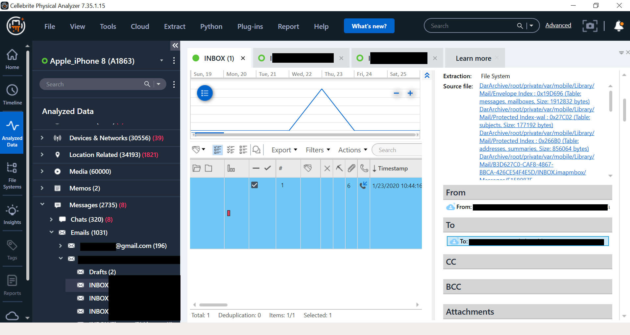Click the arrow column header next to X
630x335 pixels.
339,168
